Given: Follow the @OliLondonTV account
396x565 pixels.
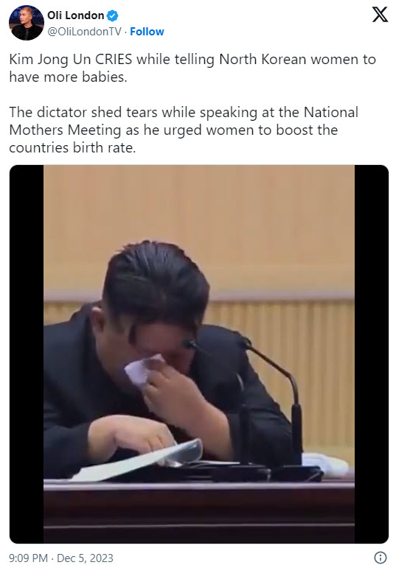Looking at the screenshot, I should pos(147,32).
